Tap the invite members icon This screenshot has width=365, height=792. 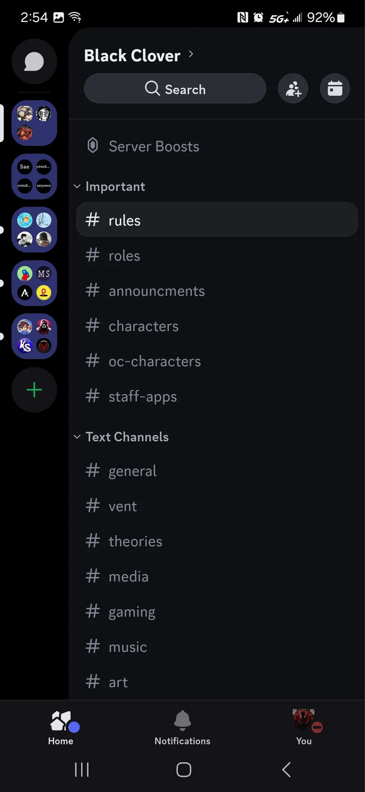pos(293,89)
